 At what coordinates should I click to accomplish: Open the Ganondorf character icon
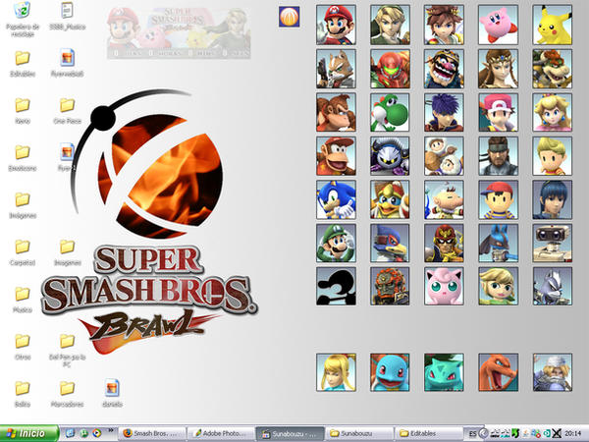[390, 287]
